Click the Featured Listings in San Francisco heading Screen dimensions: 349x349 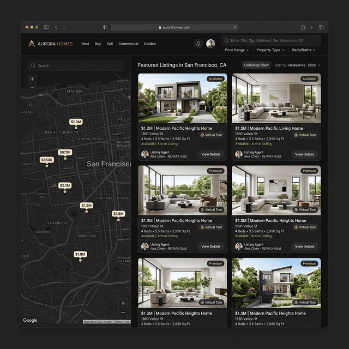182,65
